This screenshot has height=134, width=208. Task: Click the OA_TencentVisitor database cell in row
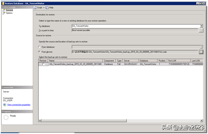point(148,64)
